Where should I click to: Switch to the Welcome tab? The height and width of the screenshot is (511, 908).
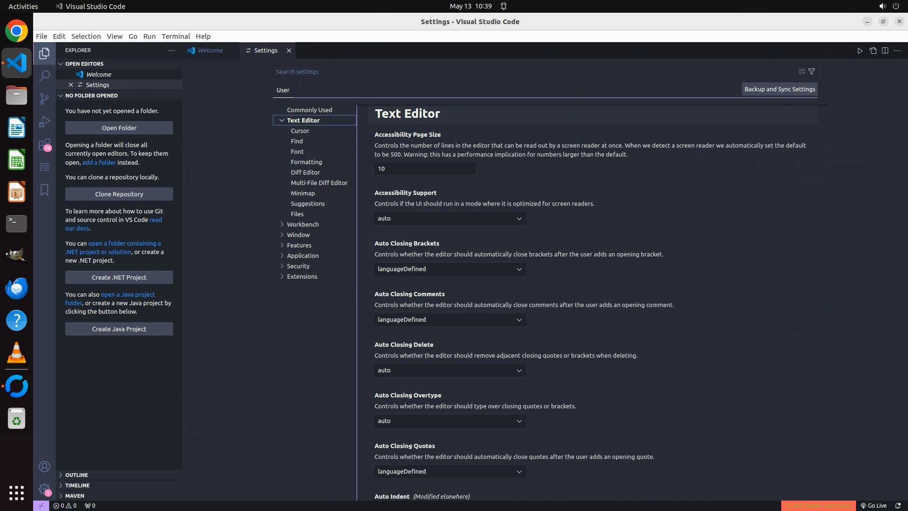click(210, 51)
